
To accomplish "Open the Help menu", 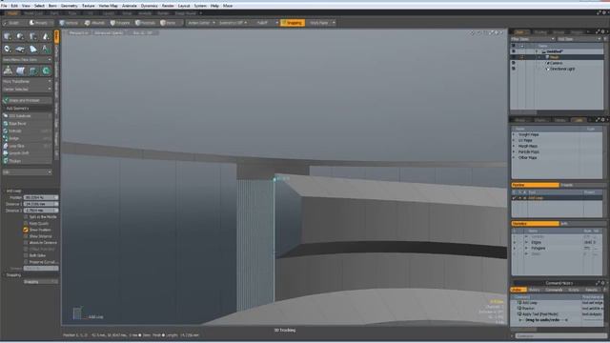I will point(214,6).
